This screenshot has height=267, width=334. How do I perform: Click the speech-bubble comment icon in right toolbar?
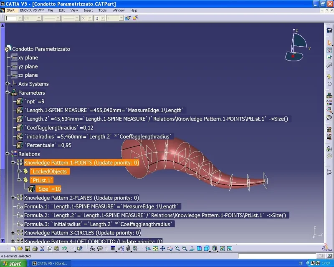point(329,118)
